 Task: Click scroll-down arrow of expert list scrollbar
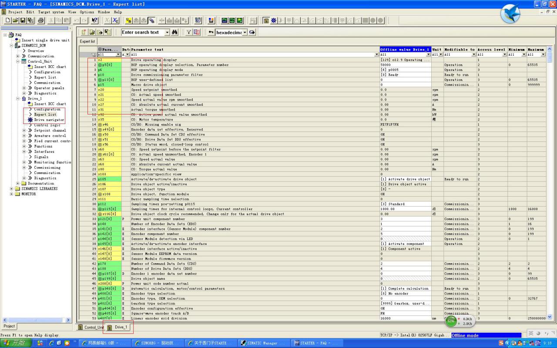[549, 317]
